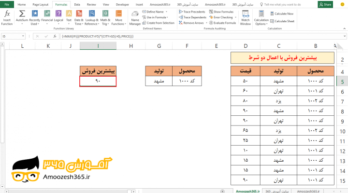
Task: Click the title بیشترین فروش با اعمال دو شرط
Action: pos(283,58)
